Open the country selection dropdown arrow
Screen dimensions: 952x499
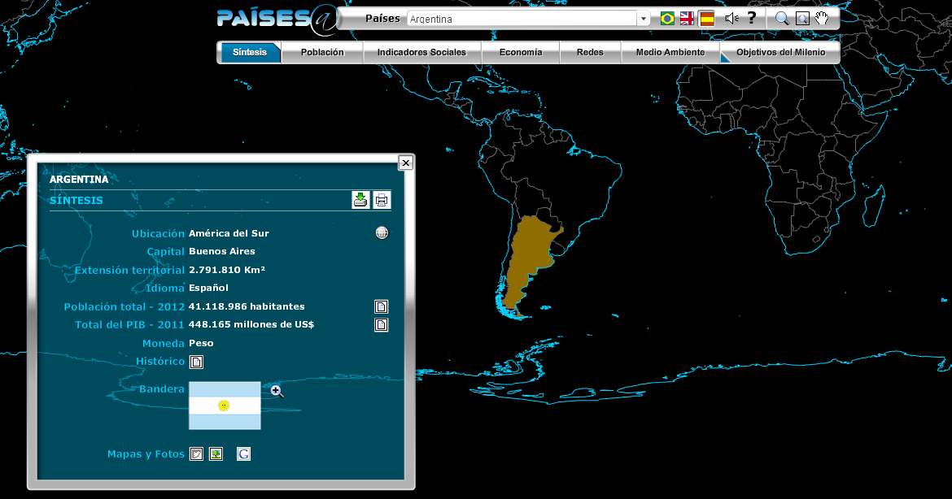643,17
